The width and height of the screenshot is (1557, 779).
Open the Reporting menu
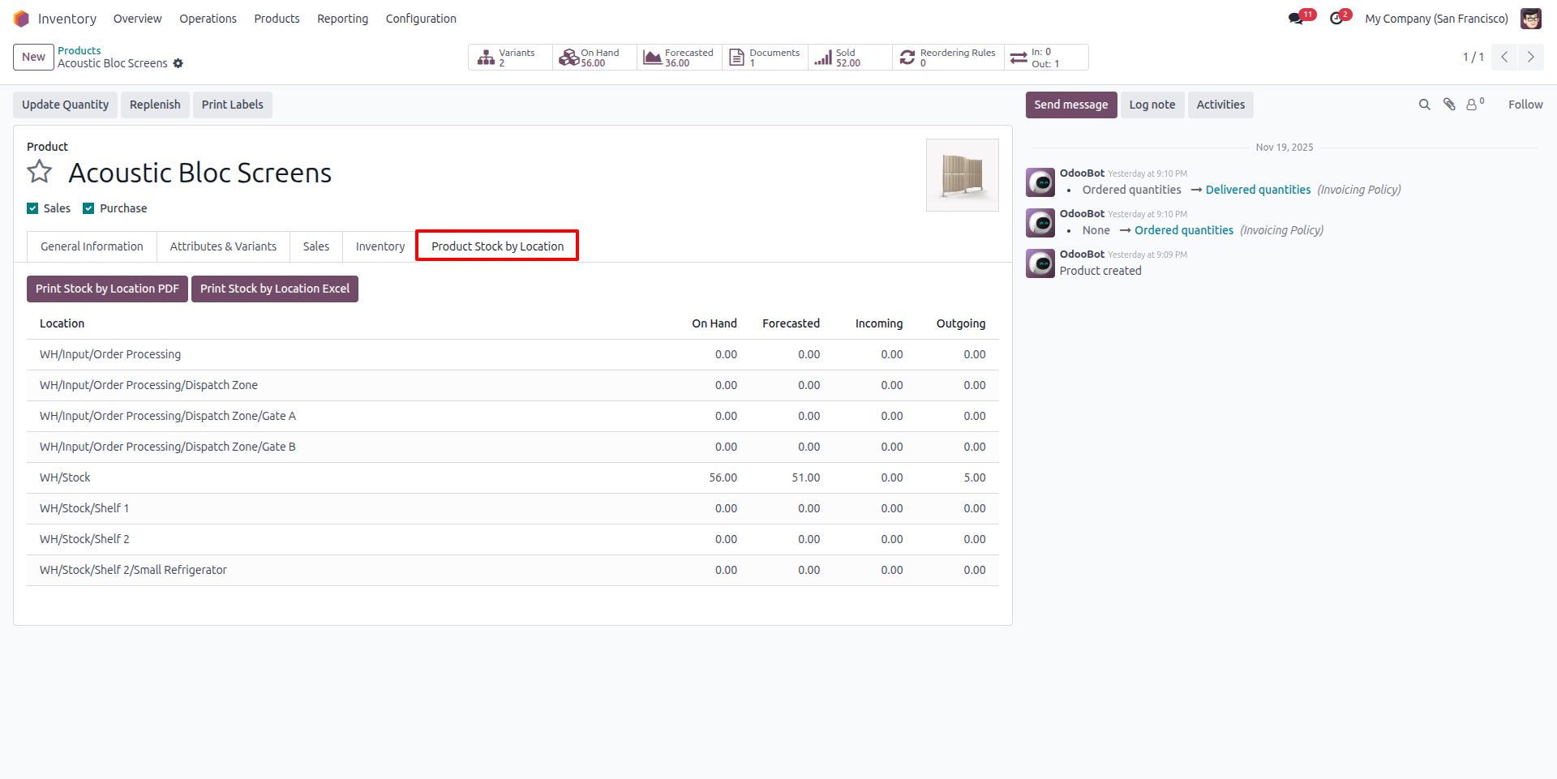click(342, 19)
